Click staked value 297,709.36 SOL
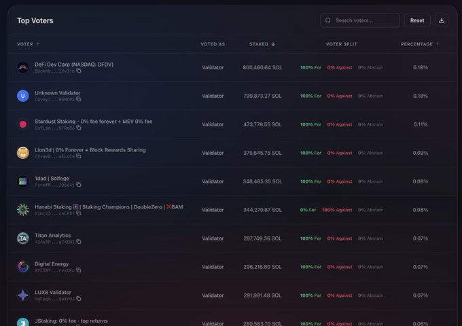Viewport: 462px width, 326px height. tap(262, 238)
